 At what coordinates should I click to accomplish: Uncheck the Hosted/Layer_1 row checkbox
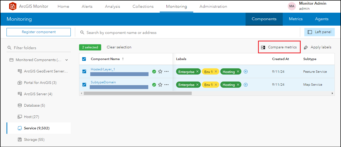pyautogui.click(x=84, y=72)
